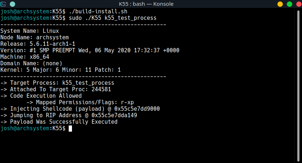Click the './build-install.sh' command text
The width and height of the screenshot is (302, 163).
(x=98, y=12)
